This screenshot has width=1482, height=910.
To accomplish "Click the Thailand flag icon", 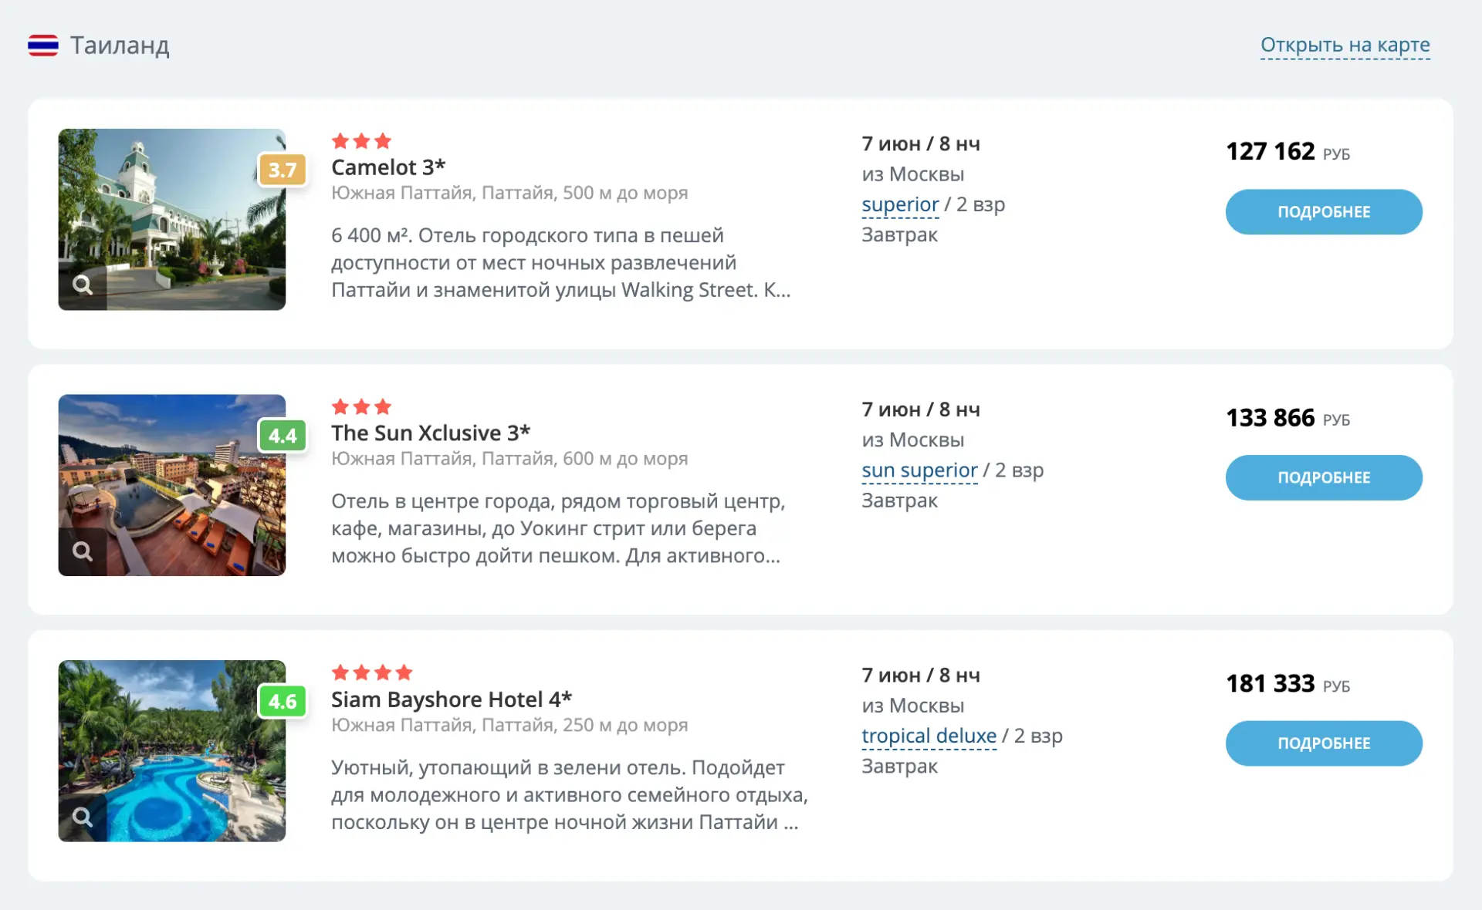I will point(43,45).
